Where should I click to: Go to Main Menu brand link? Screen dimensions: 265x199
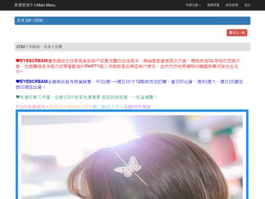tap(35, 5)
